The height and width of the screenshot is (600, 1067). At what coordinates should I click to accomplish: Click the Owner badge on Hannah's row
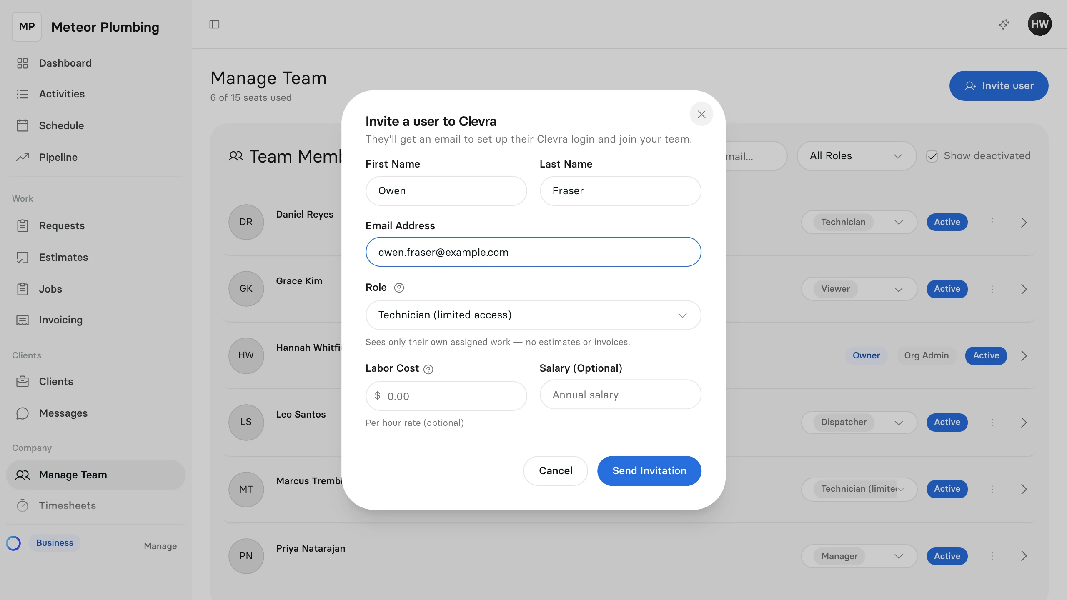point(866,356)
